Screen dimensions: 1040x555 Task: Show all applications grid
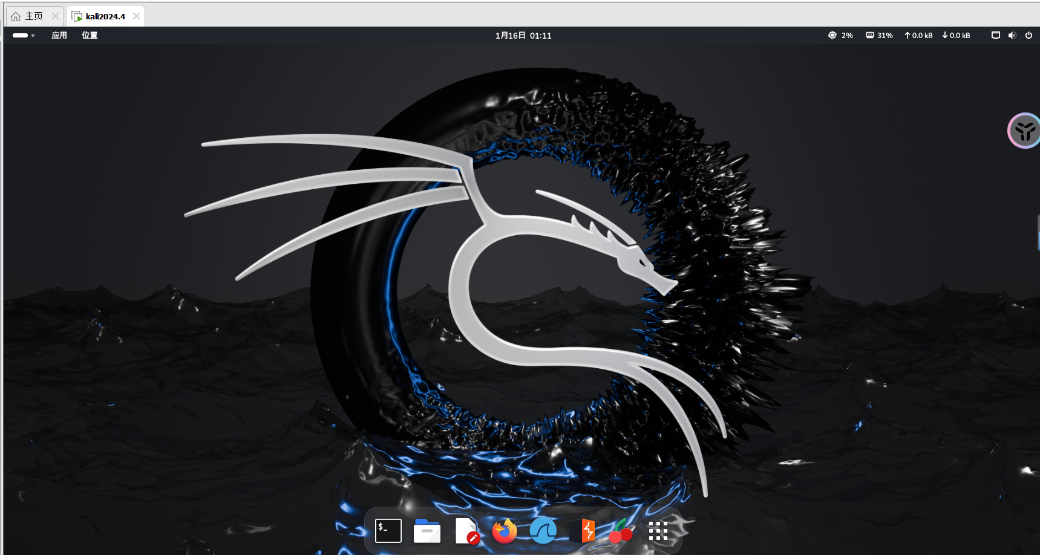coord(658,531)
